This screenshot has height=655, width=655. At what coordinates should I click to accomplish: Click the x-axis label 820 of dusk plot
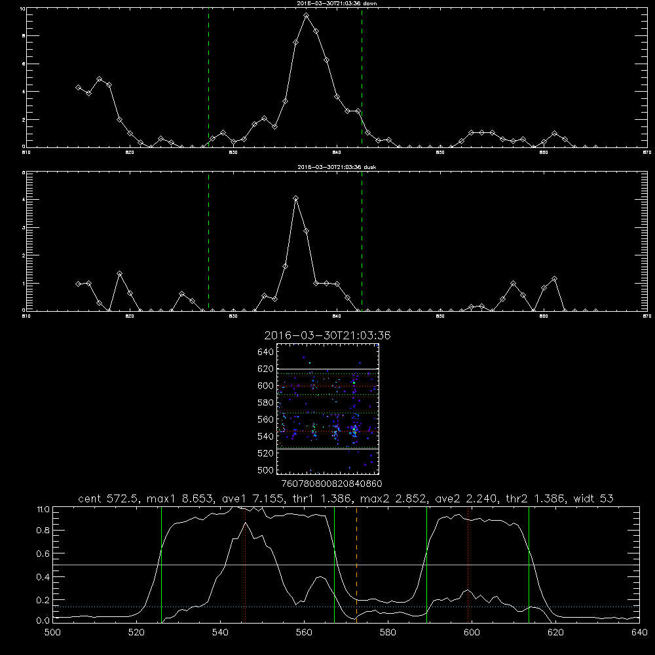pos(130,316)
